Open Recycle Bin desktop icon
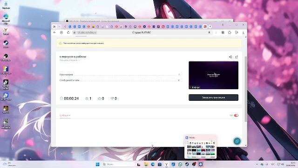Image resolution: width=298 pixels, height=168 pixels. click(6, 5)
